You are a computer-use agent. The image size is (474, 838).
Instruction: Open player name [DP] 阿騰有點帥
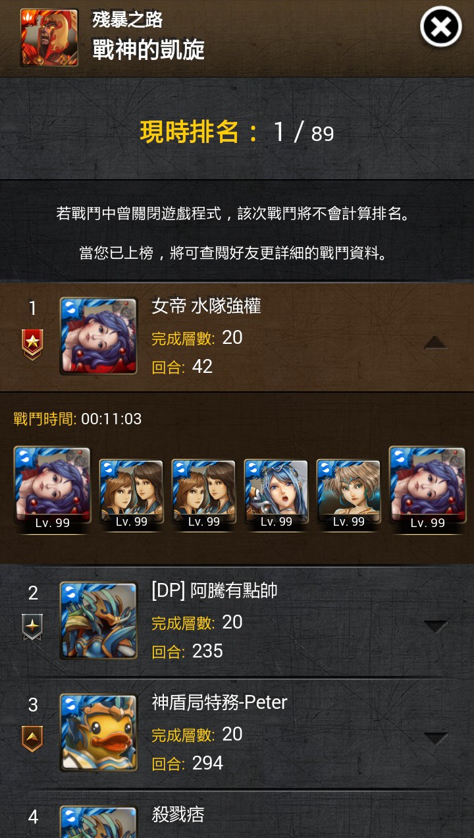click(214, 590)
